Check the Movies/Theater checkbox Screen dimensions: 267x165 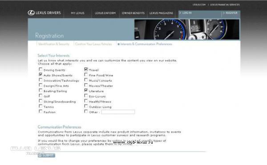click(86, 85)
